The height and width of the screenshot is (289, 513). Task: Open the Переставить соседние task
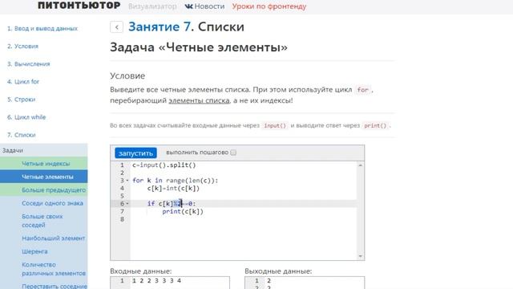[55, 286]
